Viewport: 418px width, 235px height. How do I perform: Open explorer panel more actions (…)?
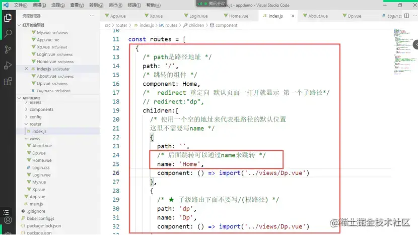click(92, 16)
